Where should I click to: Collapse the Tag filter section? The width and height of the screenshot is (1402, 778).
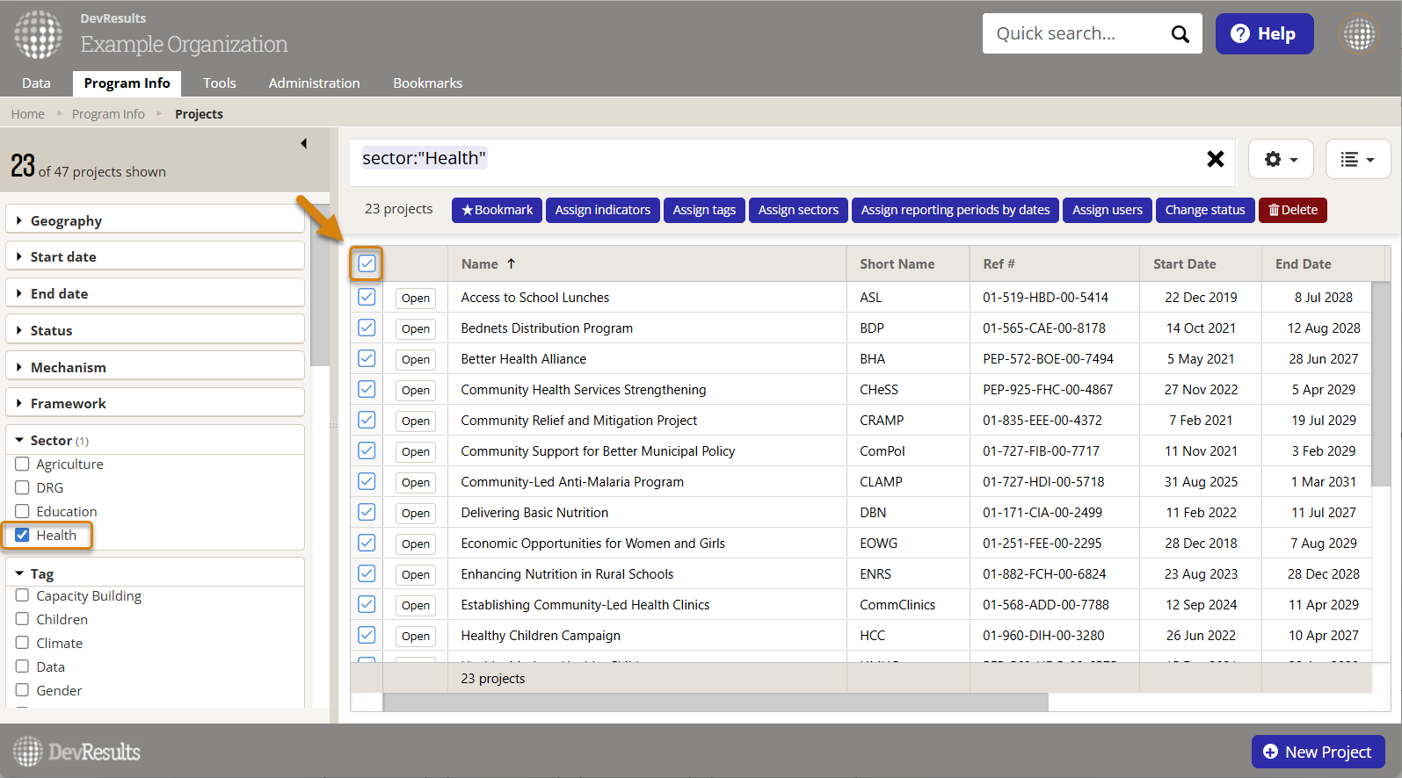(41, 573)
